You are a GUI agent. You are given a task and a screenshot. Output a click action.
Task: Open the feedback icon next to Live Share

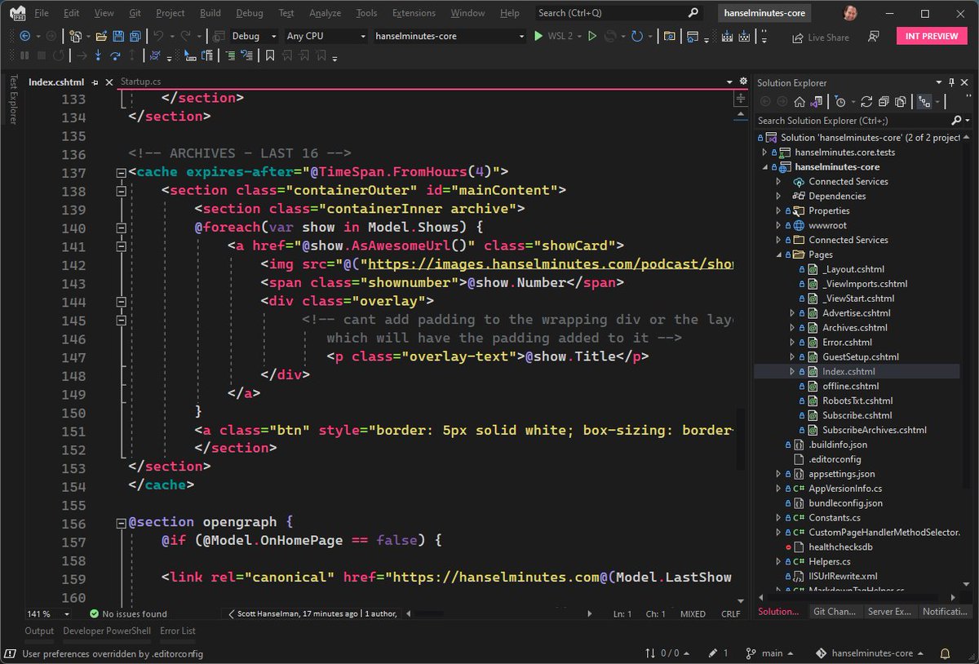874,37
